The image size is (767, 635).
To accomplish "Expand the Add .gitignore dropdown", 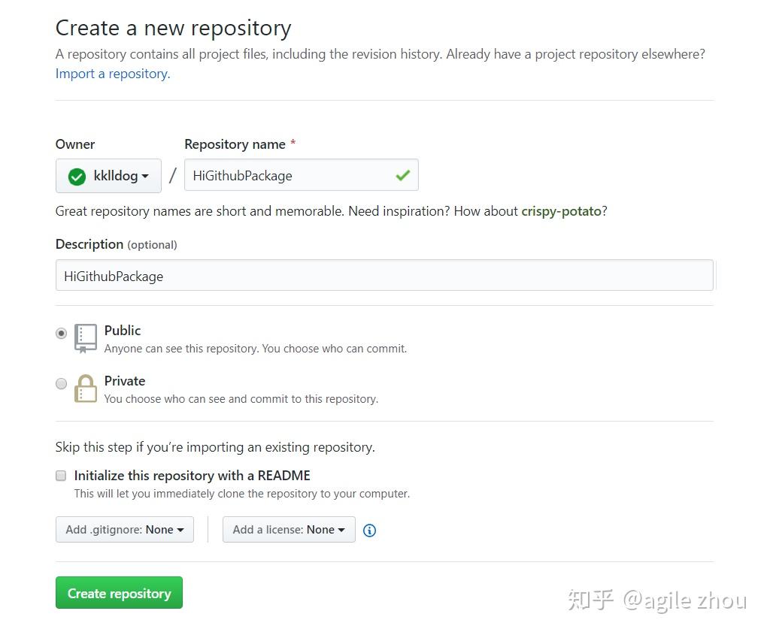I will 125,530.
